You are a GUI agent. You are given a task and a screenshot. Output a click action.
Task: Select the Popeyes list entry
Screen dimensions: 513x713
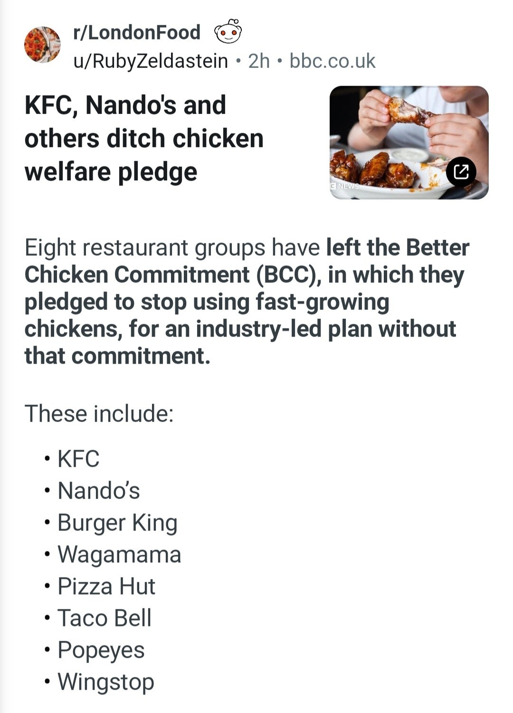(101, 650)
